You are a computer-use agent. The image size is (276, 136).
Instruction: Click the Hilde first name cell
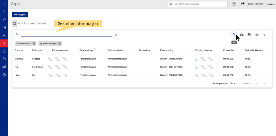click(17, 75)
